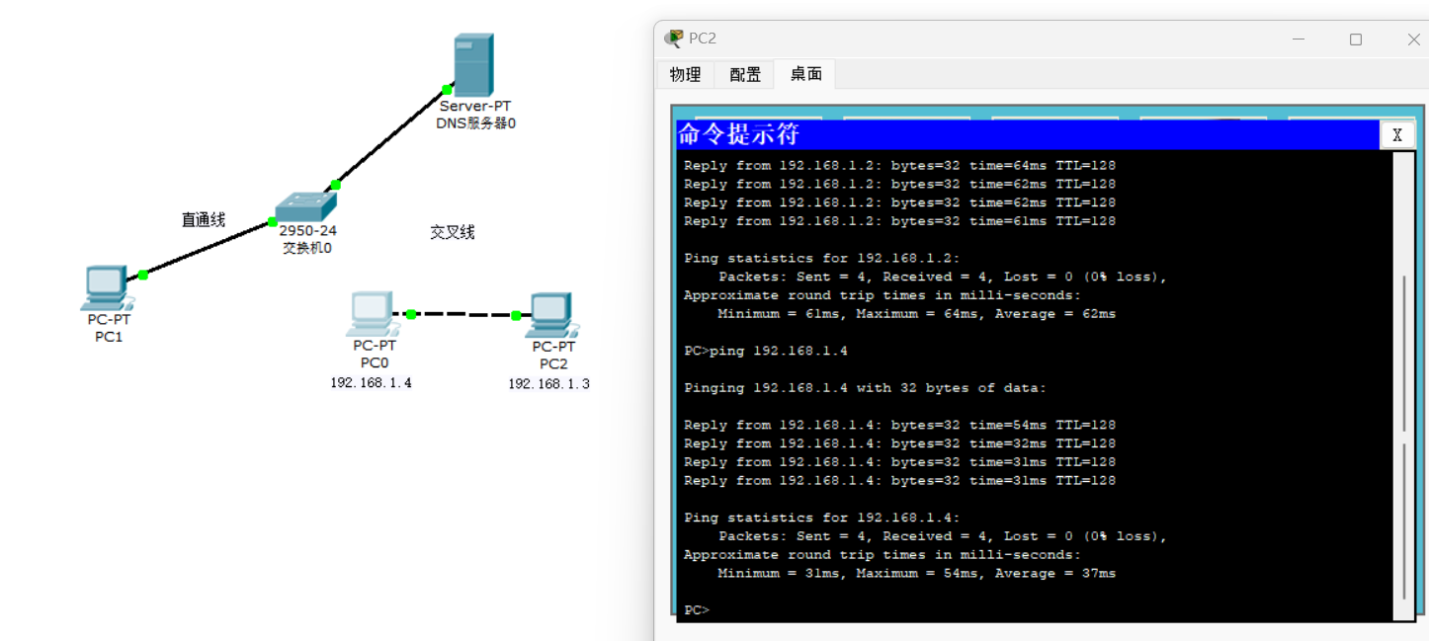
Task: Minimize the PC2 window
Action: click(x=1298, y=40)
